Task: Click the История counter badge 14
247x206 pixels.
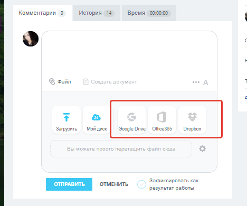Action: pyautogui.click(x=109, y=13)
